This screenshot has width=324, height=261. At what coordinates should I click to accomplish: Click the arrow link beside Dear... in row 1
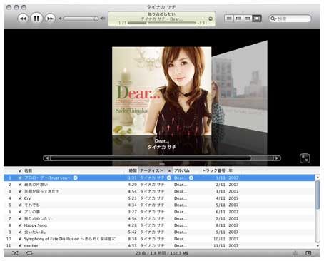tap(191, 178)
